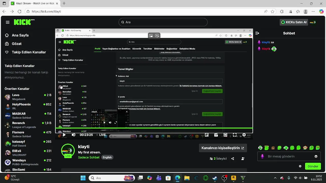Viewport: 326px width, 183px height.
Task: Open the Levo recommended channel
Action: pos(28,97)
